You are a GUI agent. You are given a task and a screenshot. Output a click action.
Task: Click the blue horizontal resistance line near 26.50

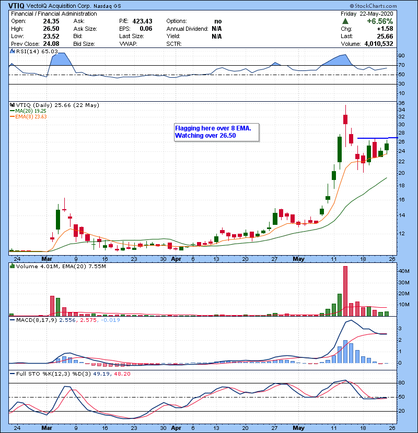point(376,138)
